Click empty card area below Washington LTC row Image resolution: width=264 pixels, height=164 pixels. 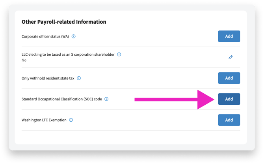click(130, 136)
